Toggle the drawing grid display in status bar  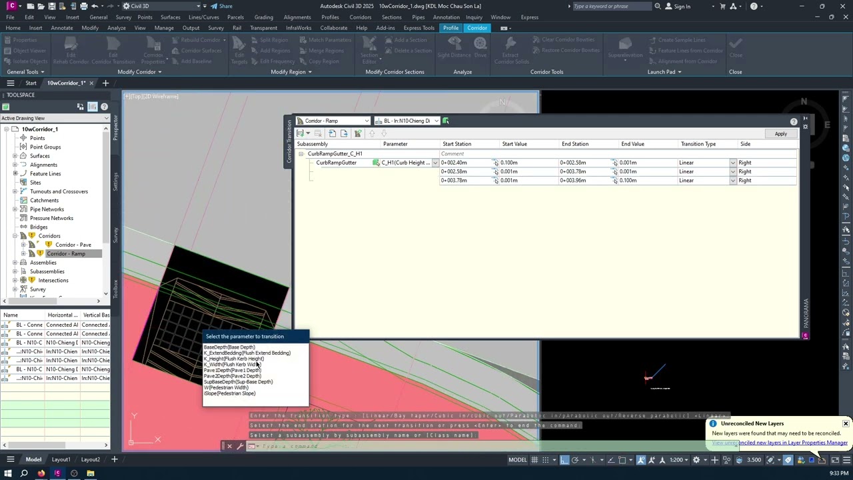click(535, 459)
